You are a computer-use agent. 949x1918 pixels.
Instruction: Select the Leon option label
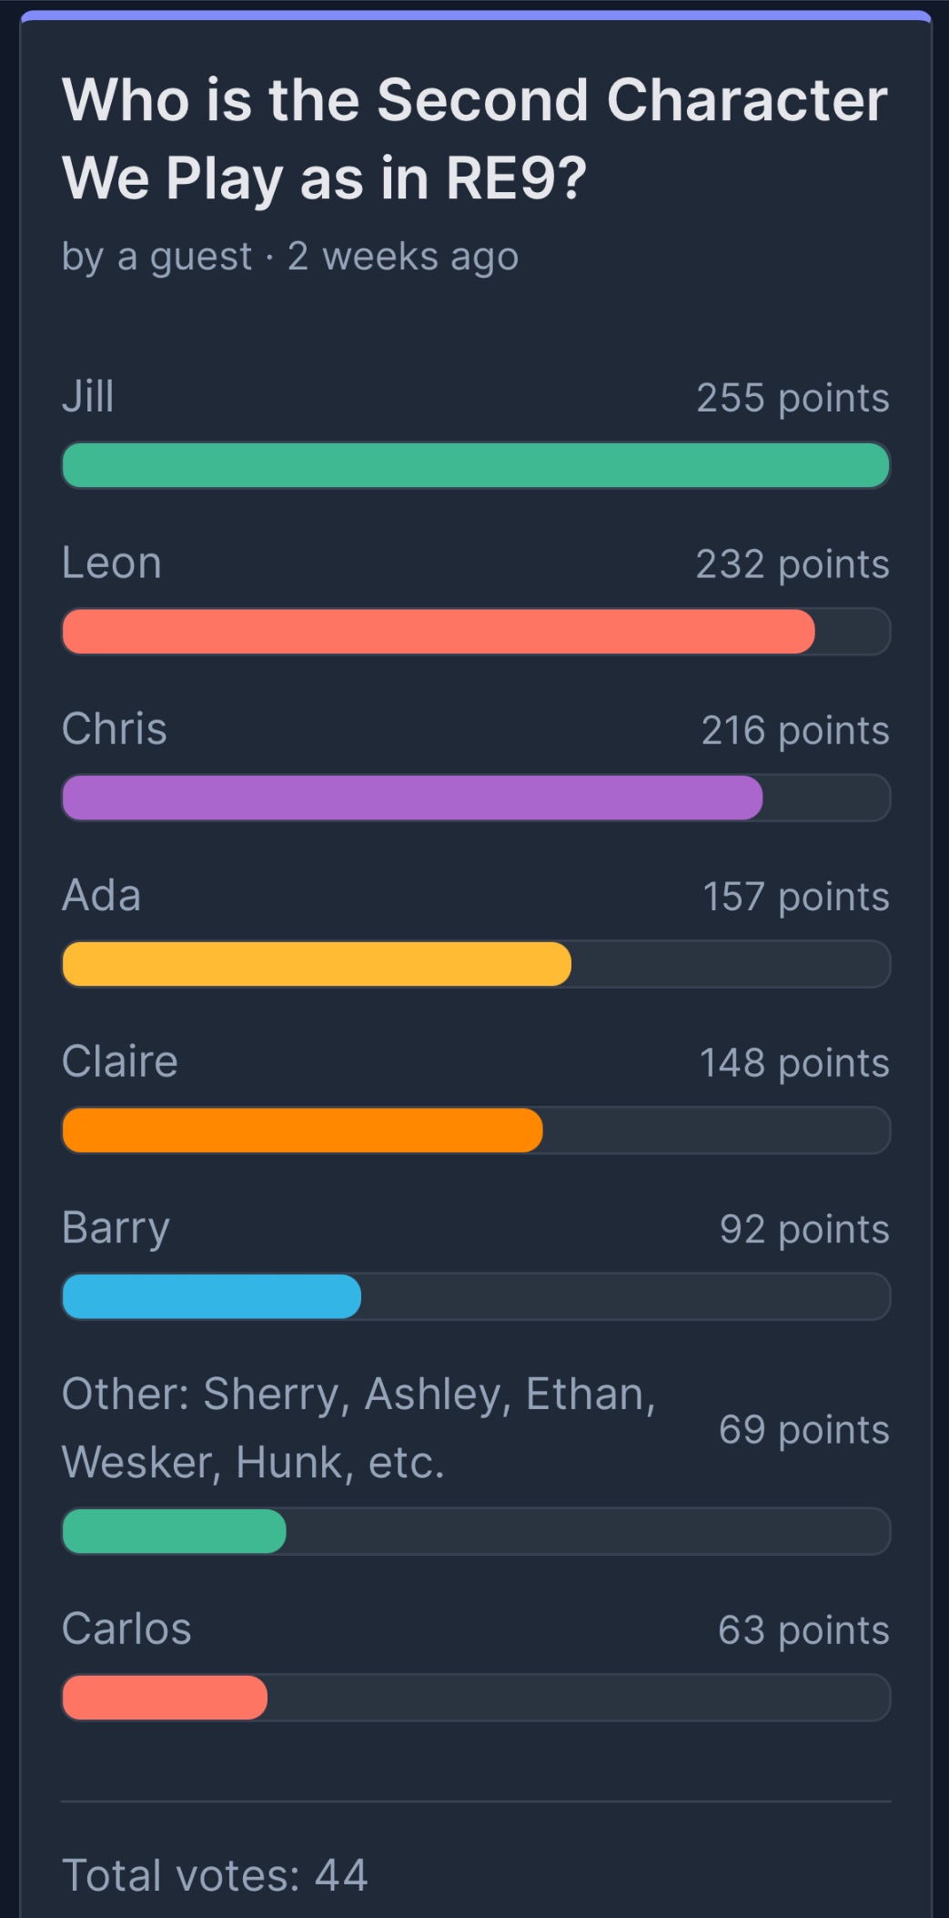(112, 563)
